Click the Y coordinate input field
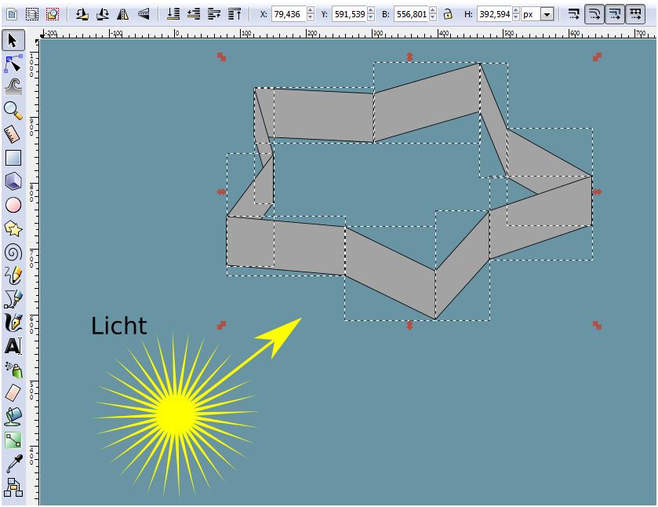Viewport: 658px width, 507px height. point(348,14)
